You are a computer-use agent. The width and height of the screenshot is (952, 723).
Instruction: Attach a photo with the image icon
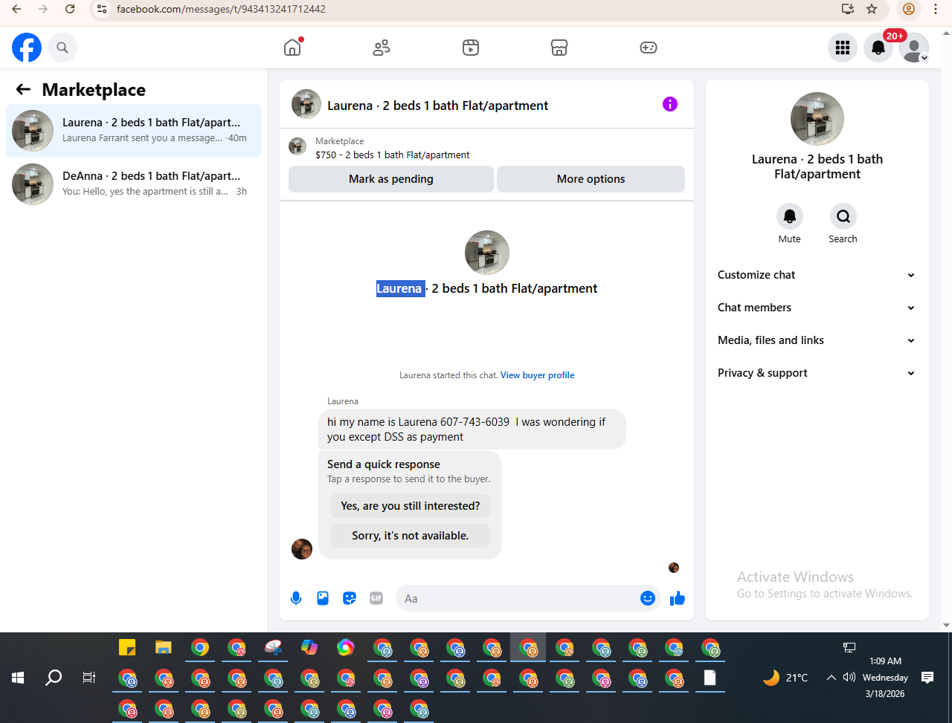[323, 598]
